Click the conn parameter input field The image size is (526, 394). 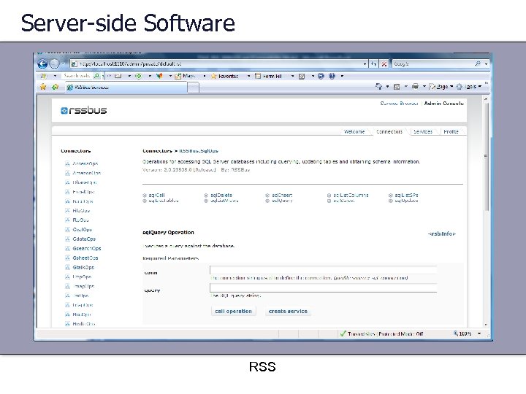tap(324, 270)
